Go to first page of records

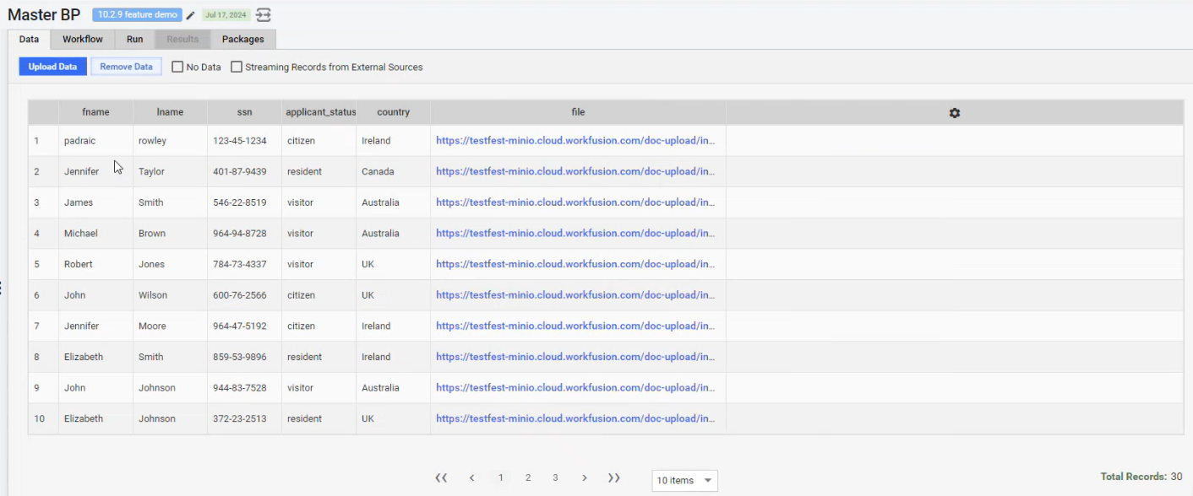tap(441, 478)
